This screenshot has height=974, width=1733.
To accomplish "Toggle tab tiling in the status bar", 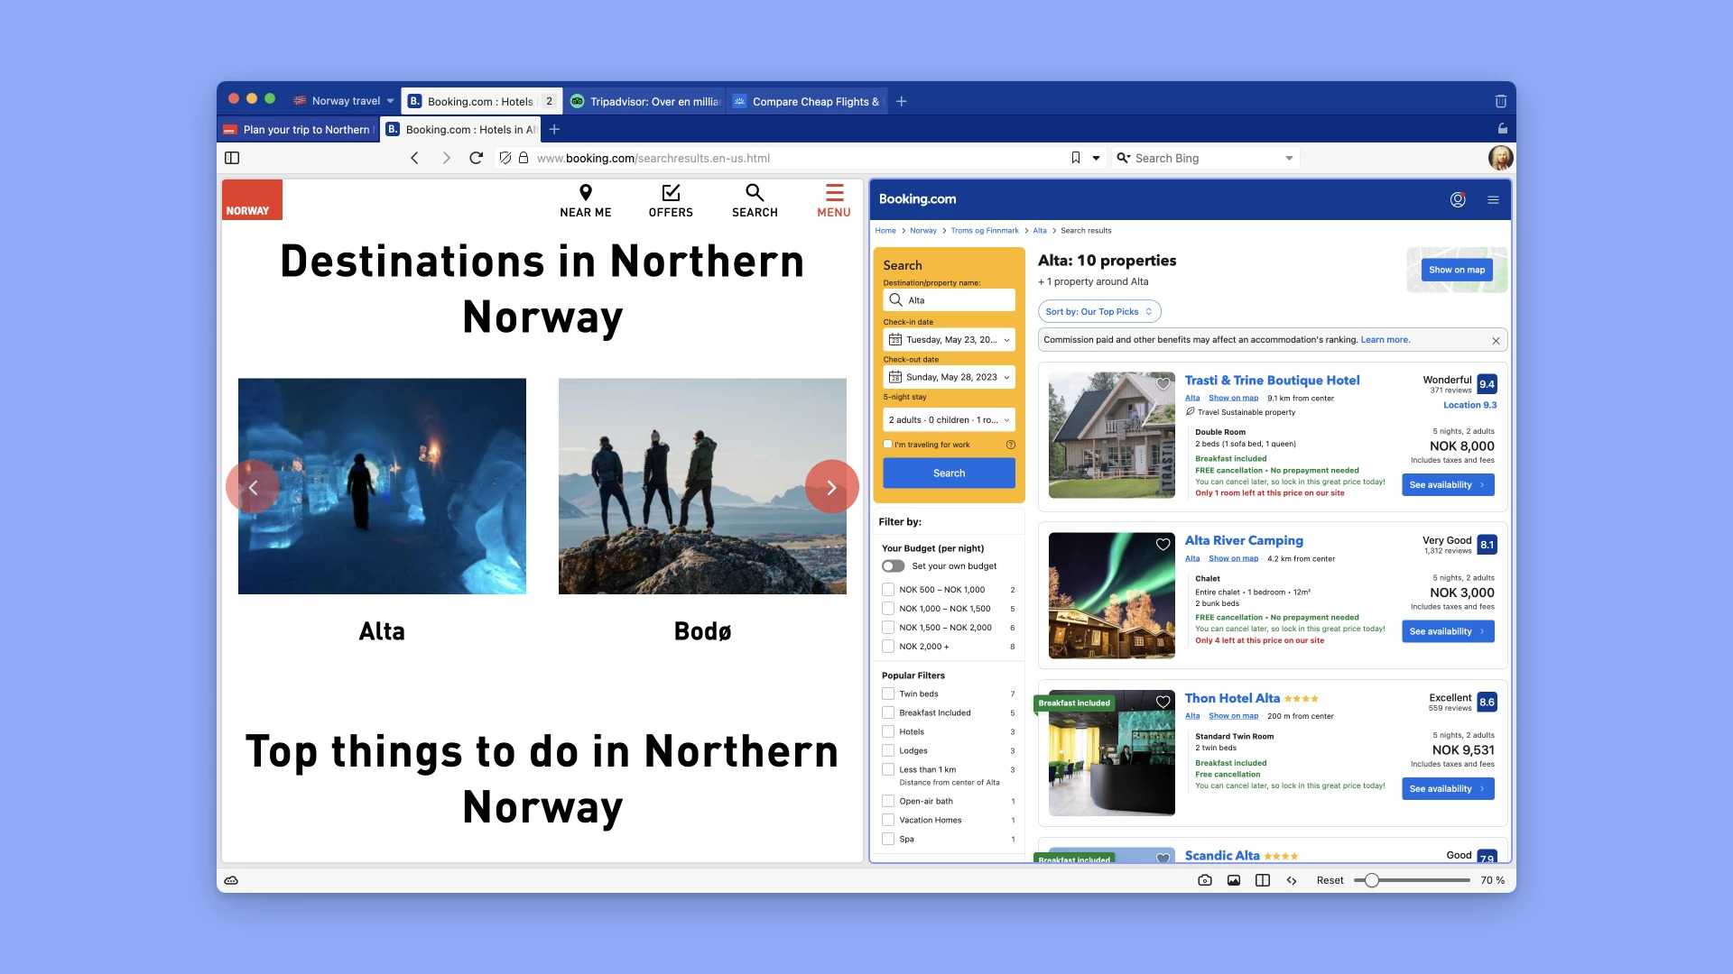I will coord(1263,880).
